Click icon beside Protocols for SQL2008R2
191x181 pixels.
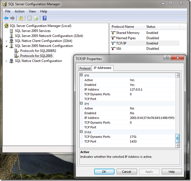16,51
